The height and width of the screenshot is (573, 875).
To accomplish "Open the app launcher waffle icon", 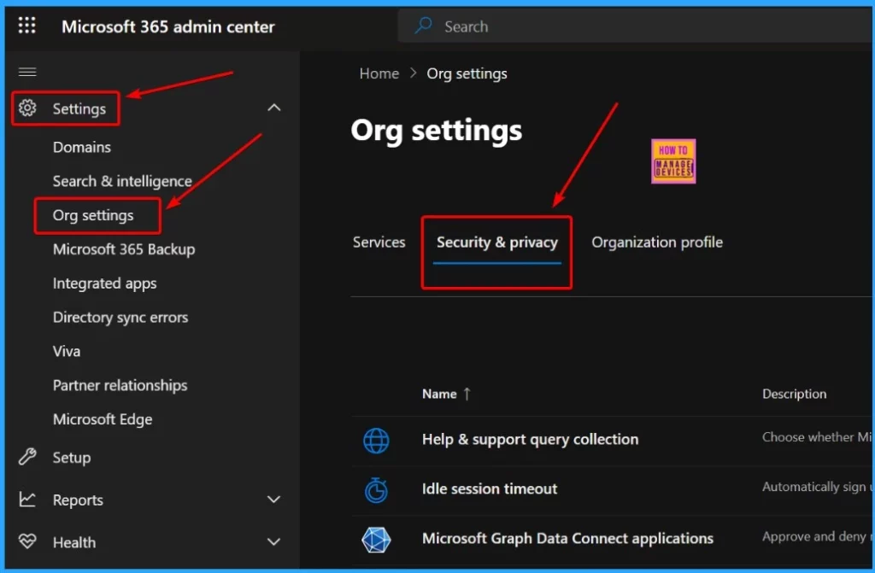I will point(26,26).
